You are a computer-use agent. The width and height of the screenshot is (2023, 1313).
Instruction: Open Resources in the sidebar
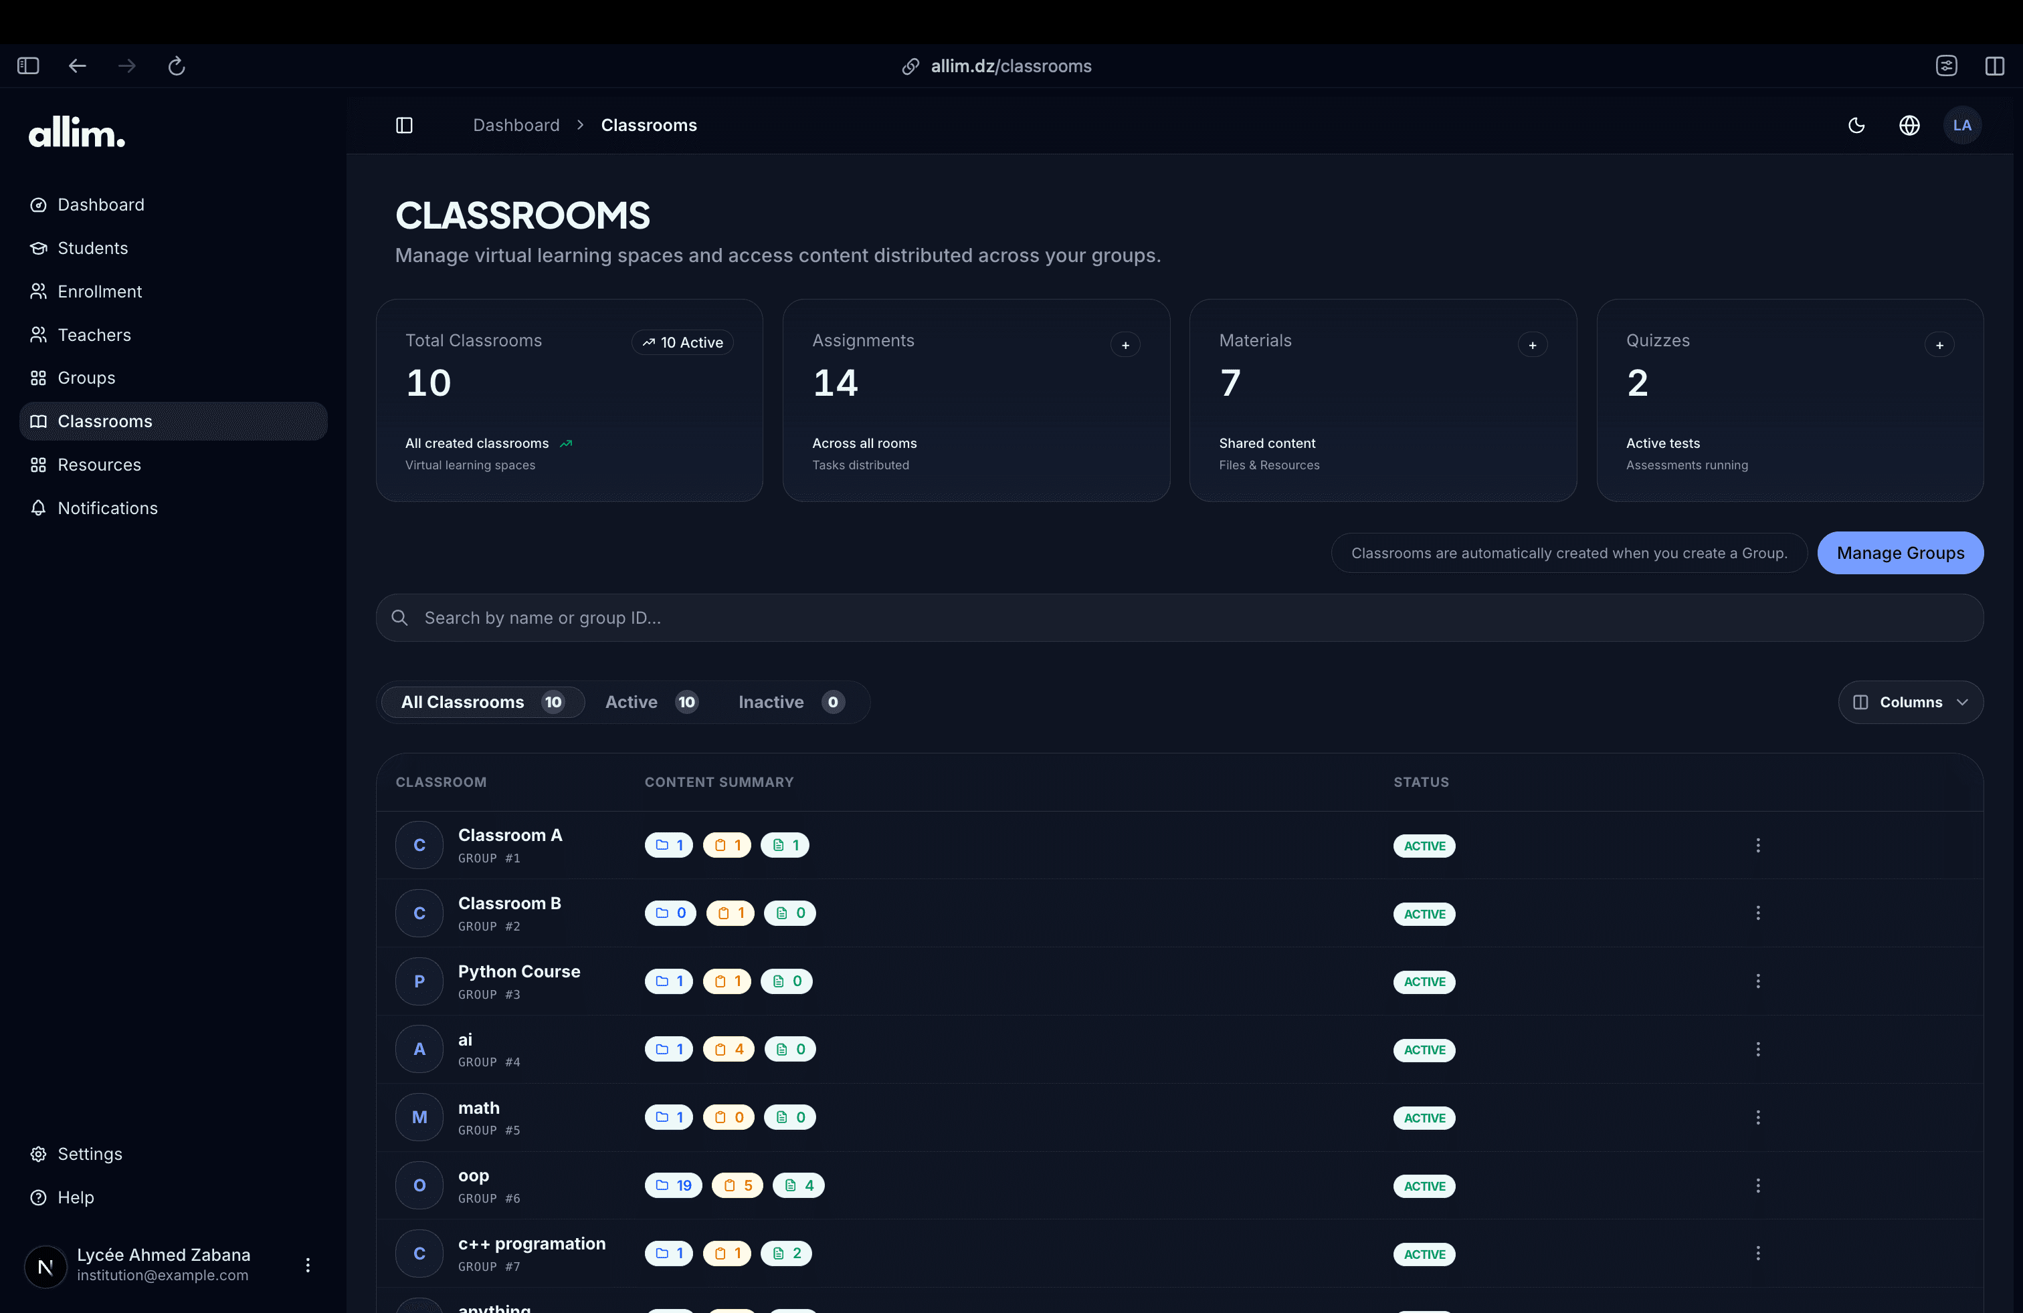coord(173,465)
